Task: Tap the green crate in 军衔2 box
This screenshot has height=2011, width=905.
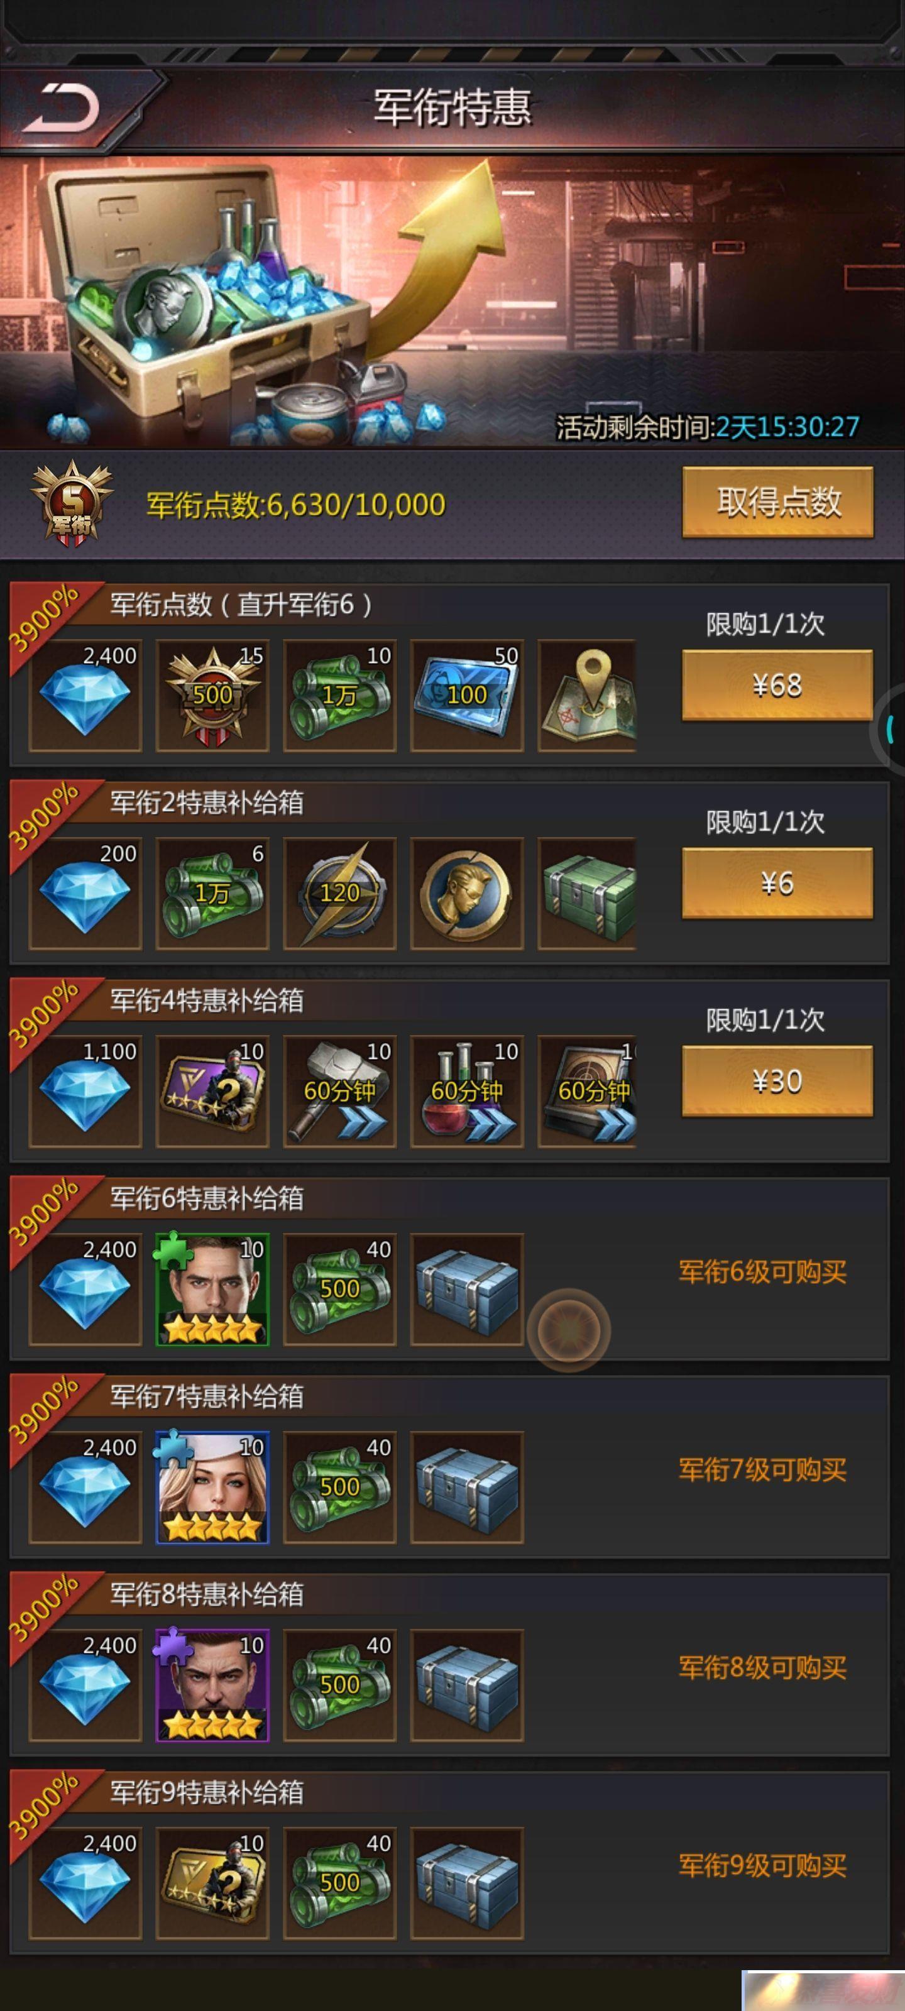Action: click(587, 894)
